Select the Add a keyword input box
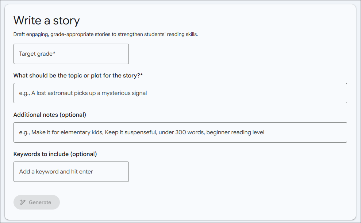361x223 pixels. click(x=71, y=172)
